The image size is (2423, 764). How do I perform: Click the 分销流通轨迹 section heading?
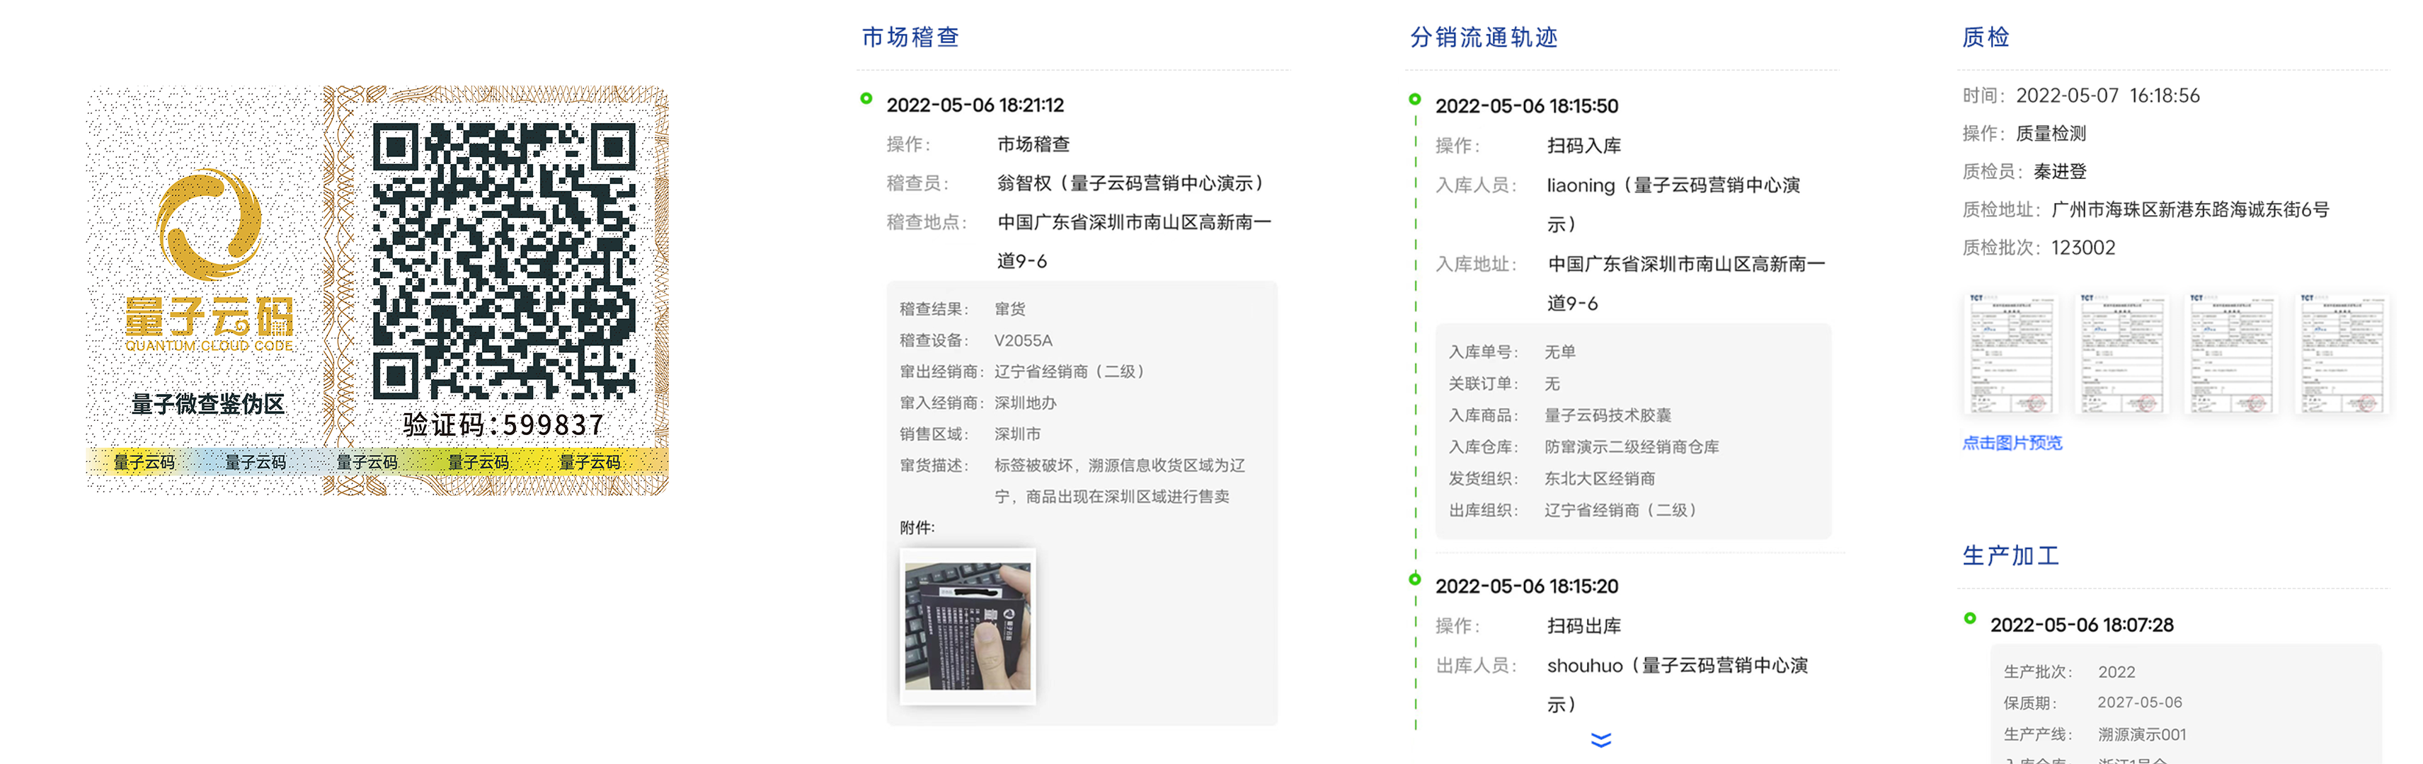click(x=1484, y=37)
